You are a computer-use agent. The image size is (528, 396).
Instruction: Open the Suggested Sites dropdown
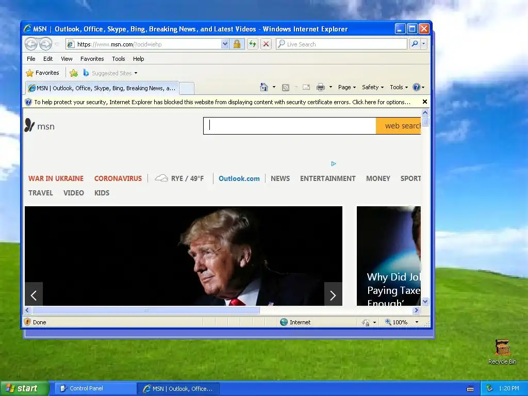110,73
